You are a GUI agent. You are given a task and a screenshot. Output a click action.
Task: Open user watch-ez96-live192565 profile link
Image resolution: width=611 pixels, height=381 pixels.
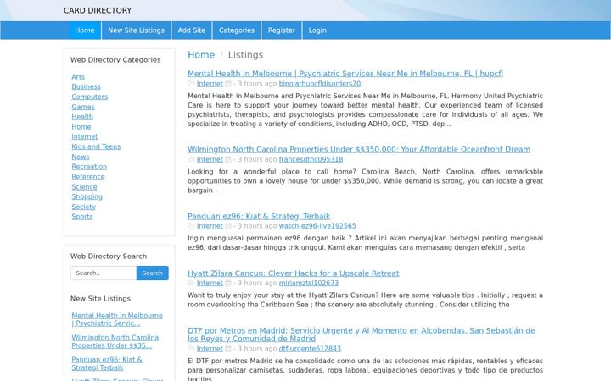(x=317, y=226)
